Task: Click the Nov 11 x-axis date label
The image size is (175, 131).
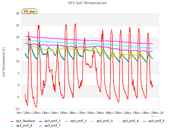Action: click(x=22, y=113)
